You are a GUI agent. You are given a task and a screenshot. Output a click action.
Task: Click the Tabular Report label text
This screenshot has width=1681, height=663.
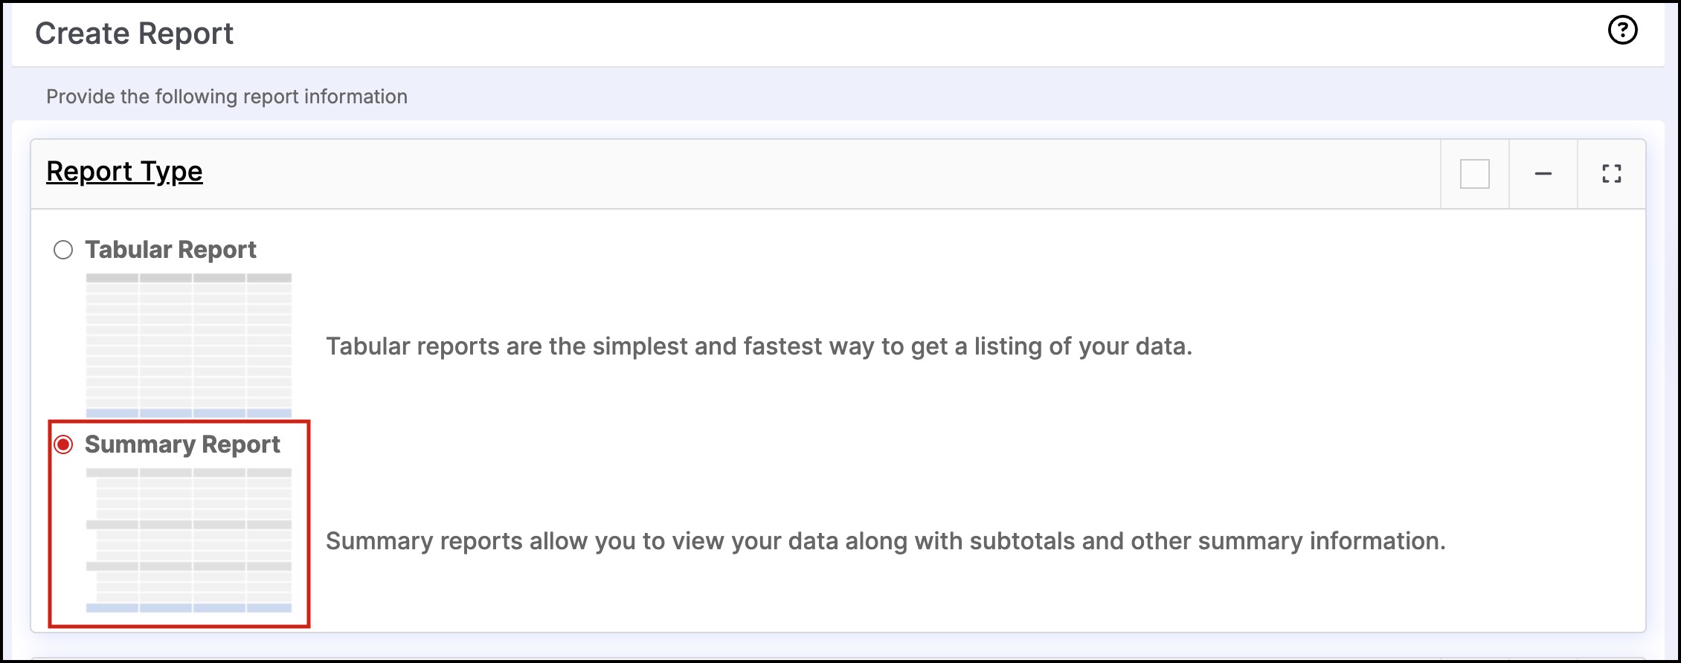click(170, 250)
